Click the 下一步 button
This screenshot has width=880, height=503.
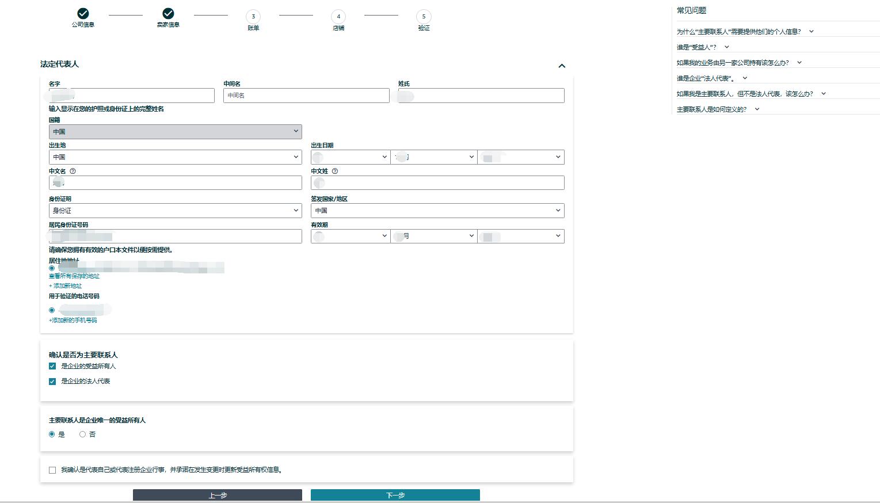pos(395,495)
